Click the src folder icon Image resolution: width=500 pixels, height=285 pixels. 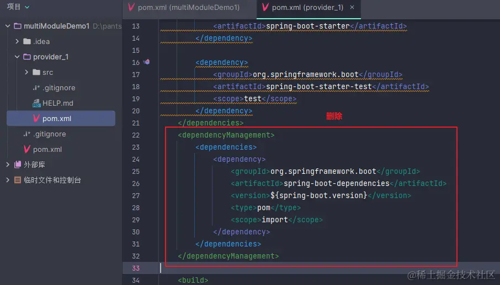pos(36,72)
